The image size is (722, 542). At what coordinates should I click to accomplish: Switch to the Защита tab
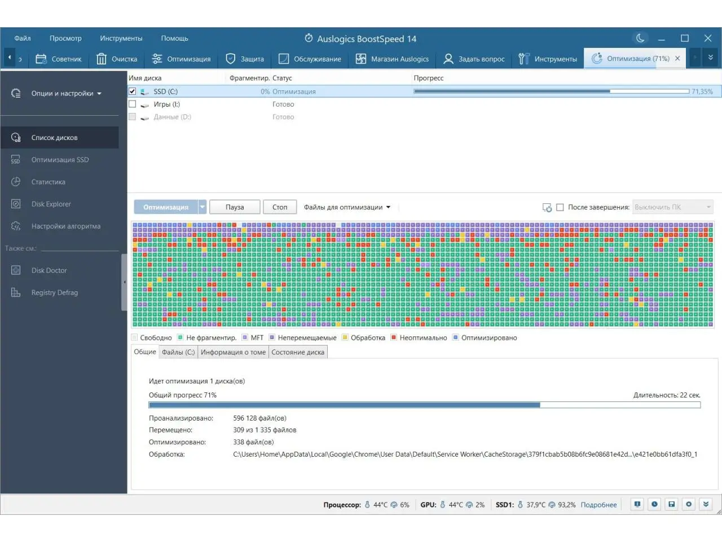(245, 59)
